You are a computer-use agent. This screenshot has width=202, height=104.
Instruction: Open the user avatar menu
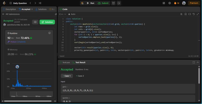(184, 3)
